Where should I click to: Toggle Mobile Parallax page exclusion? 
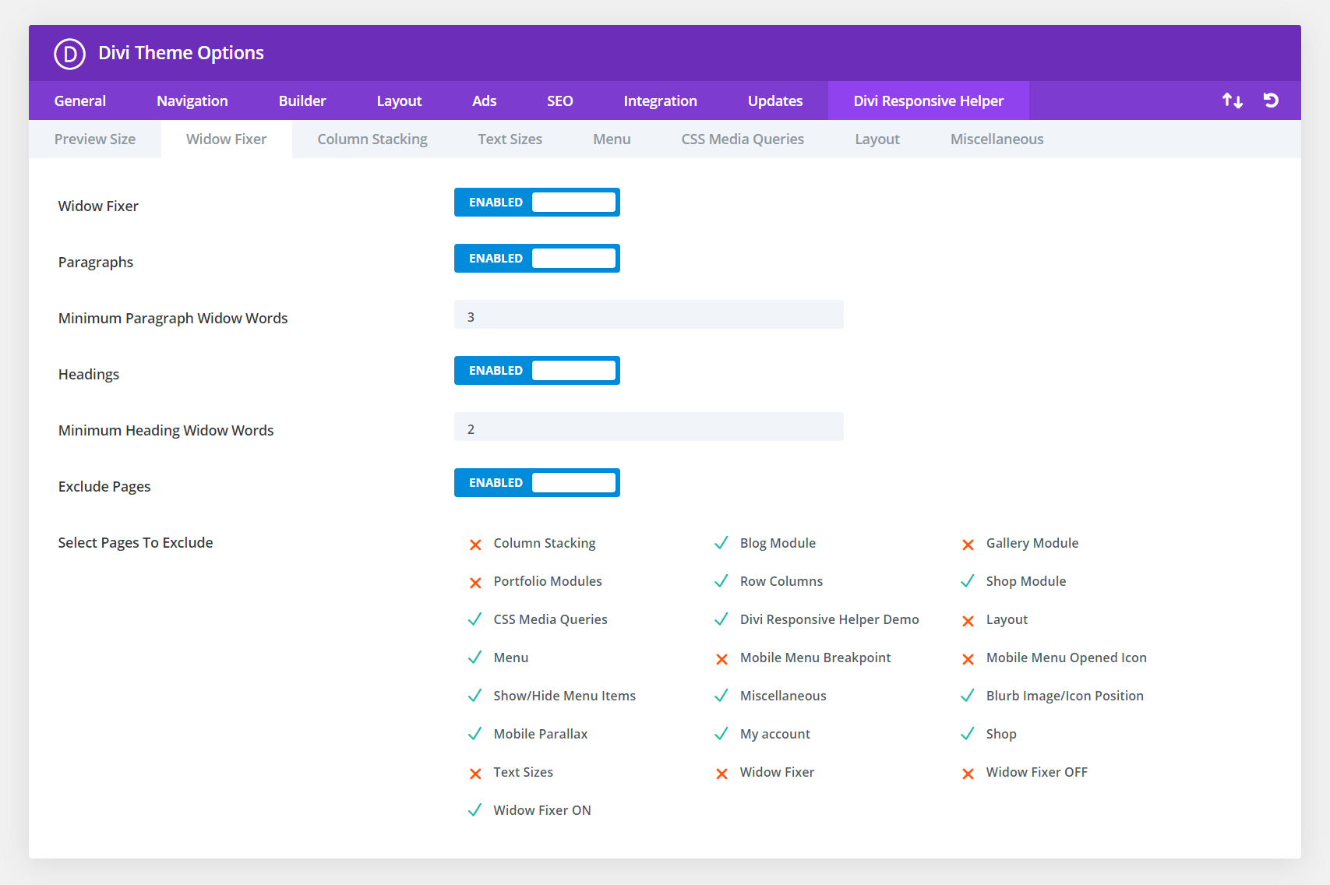tap(475, 734)
